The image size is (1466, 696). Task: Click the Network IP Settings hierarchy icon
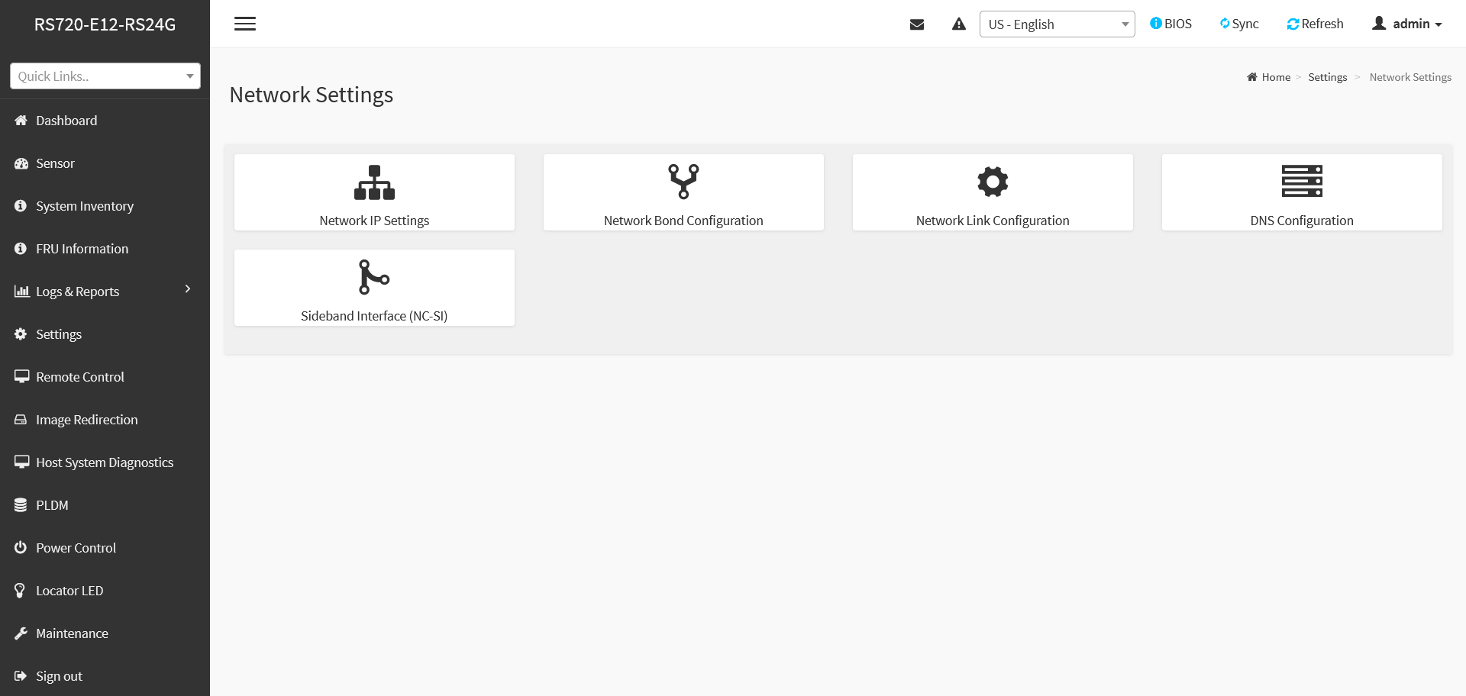click(374, 182)
